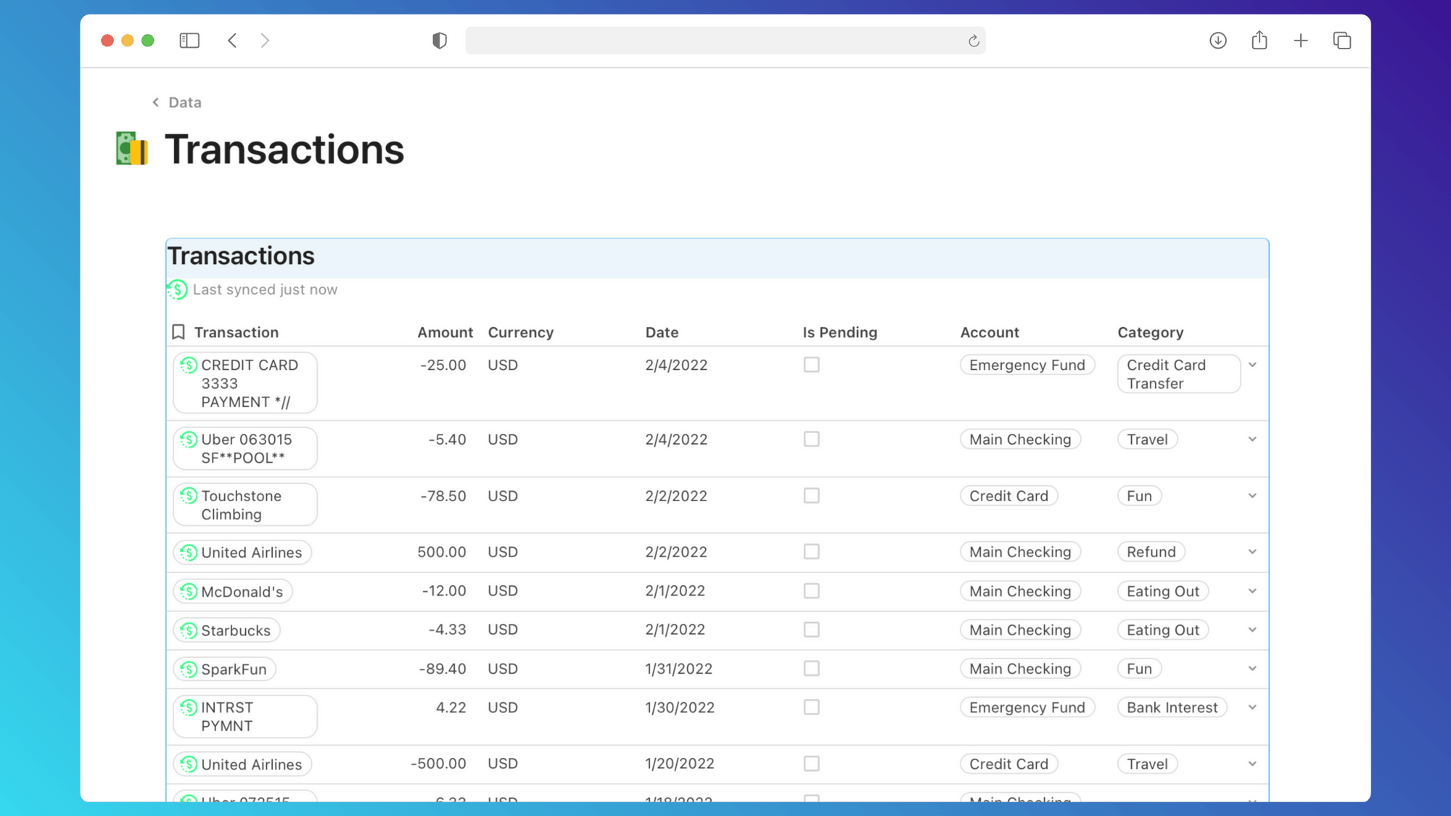Click the Share icon in the toolbar
The height and width of the screenshot is (816, 1451).
tap(1259, 41)
